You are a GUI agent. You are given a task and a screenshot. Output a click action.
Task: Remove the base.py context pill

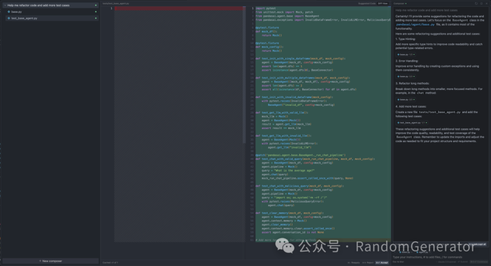(412, 252)
